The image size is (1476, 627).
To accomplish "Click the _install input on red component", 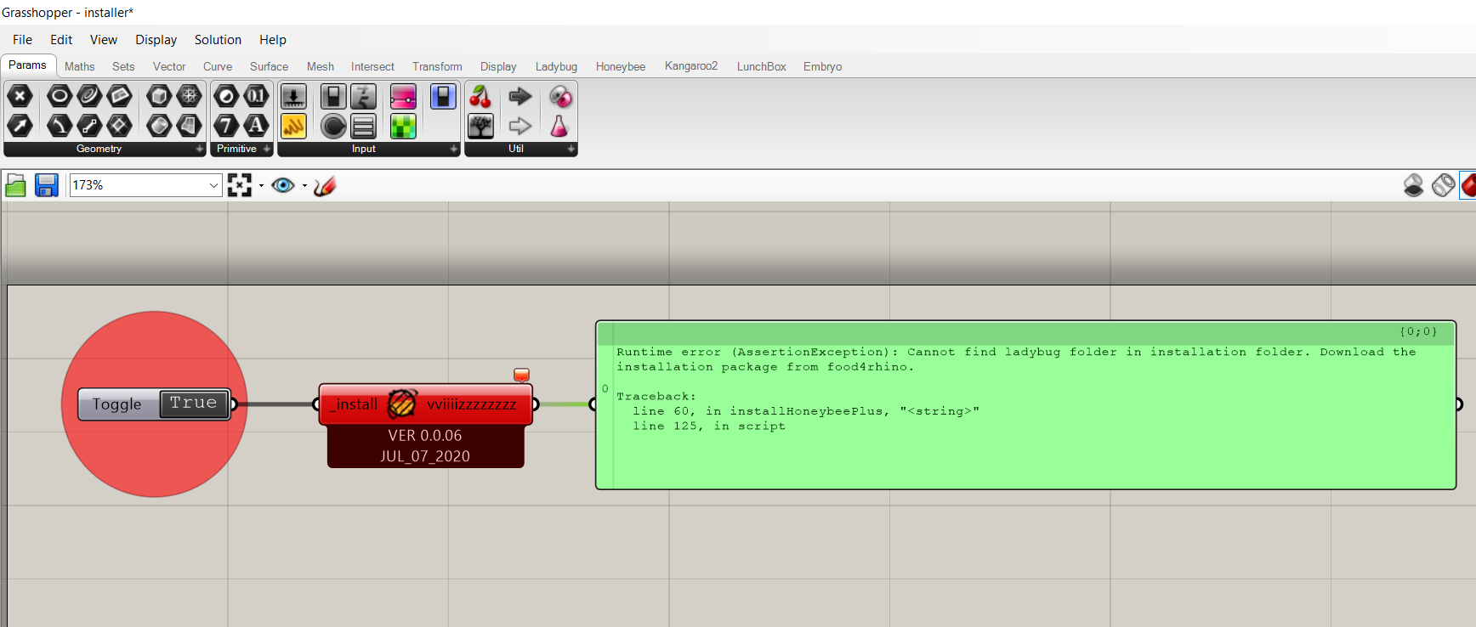I will click(x=354, y=404).
